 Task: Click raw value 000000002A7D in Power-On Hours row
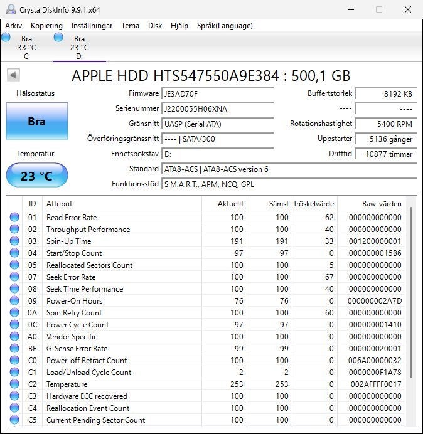[x=375, y=300]
